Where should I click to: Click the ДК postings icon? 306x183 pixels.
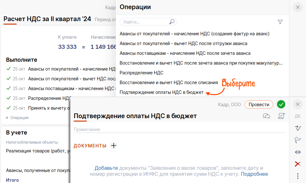click(297, 116)
